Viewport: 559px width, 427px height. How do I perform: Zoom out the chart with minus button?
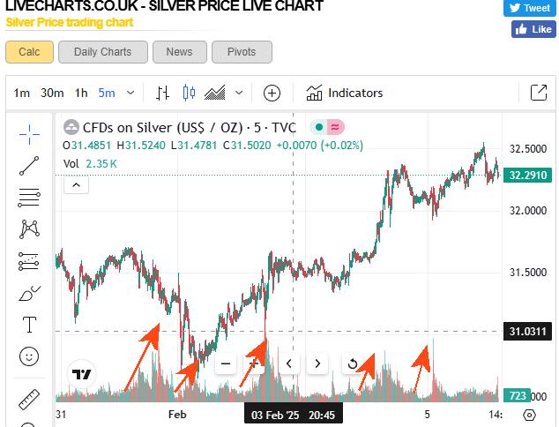point(226,363)
